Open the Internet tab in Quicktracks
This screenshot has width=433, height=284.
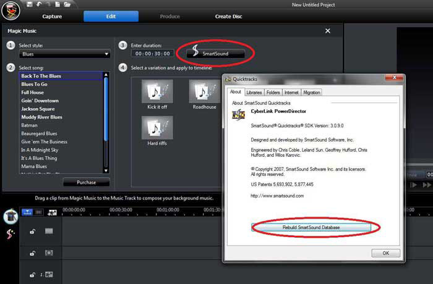point(291,93)
